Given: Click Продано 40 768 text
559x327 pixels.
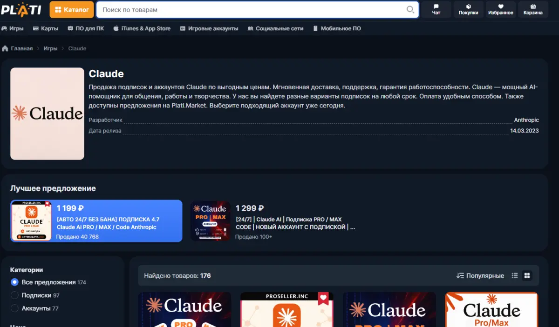Looking at the screenshot, I should [77, 237].
